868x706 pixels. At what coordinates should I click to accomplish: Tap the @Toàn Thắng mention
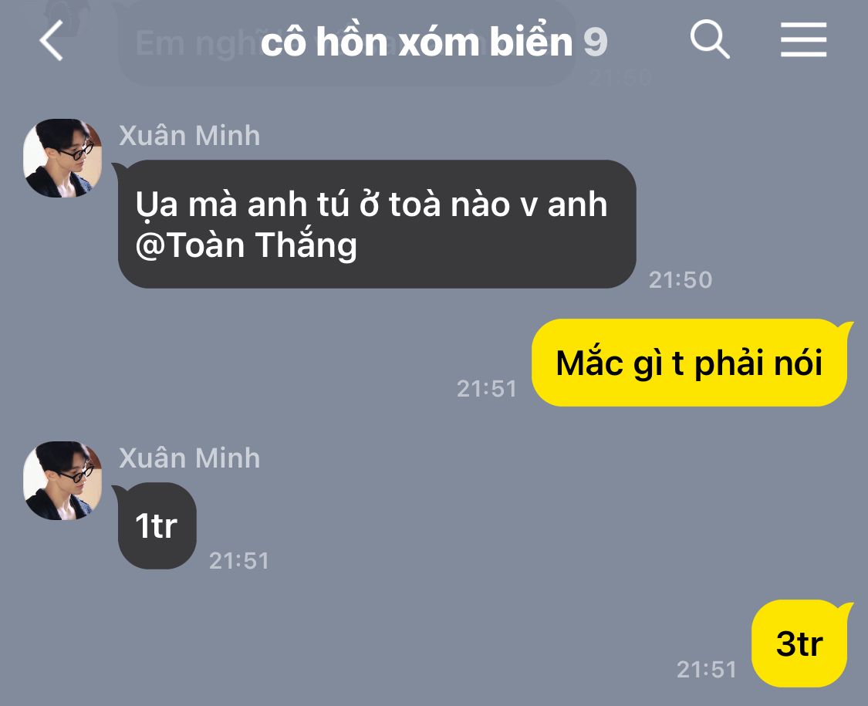tap(246, 245)
